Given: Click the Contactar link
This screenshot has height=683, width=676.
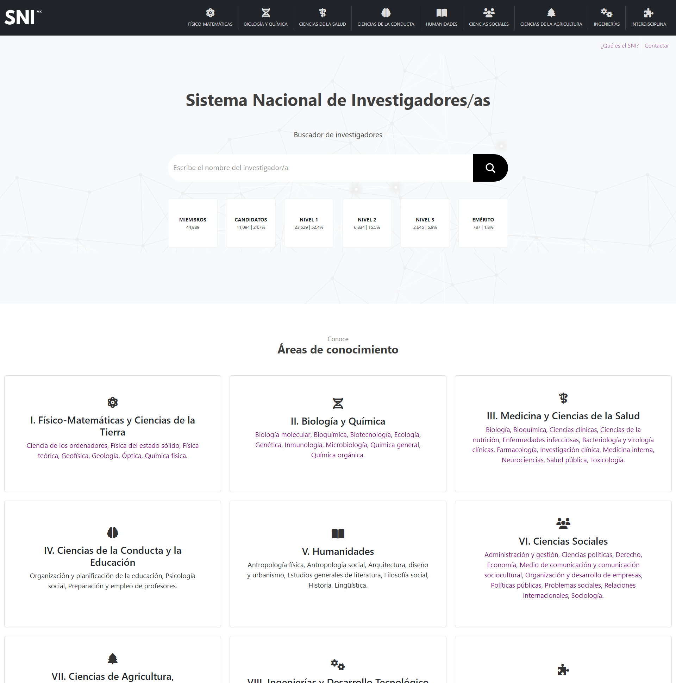Looking at the screenshot, I should 656,46.
